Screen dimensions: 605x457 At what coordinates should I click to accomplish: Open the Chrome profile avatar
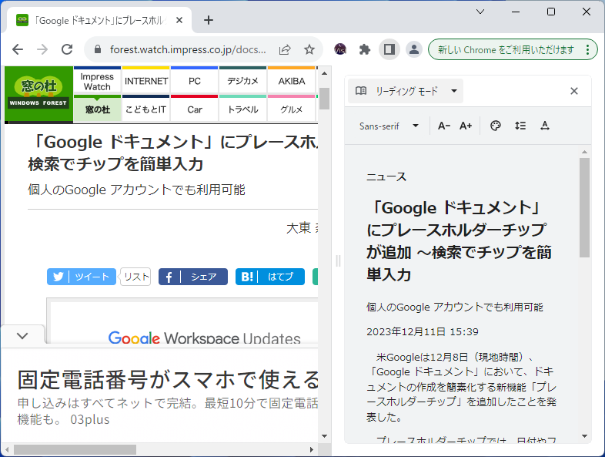tap(413, 49)
